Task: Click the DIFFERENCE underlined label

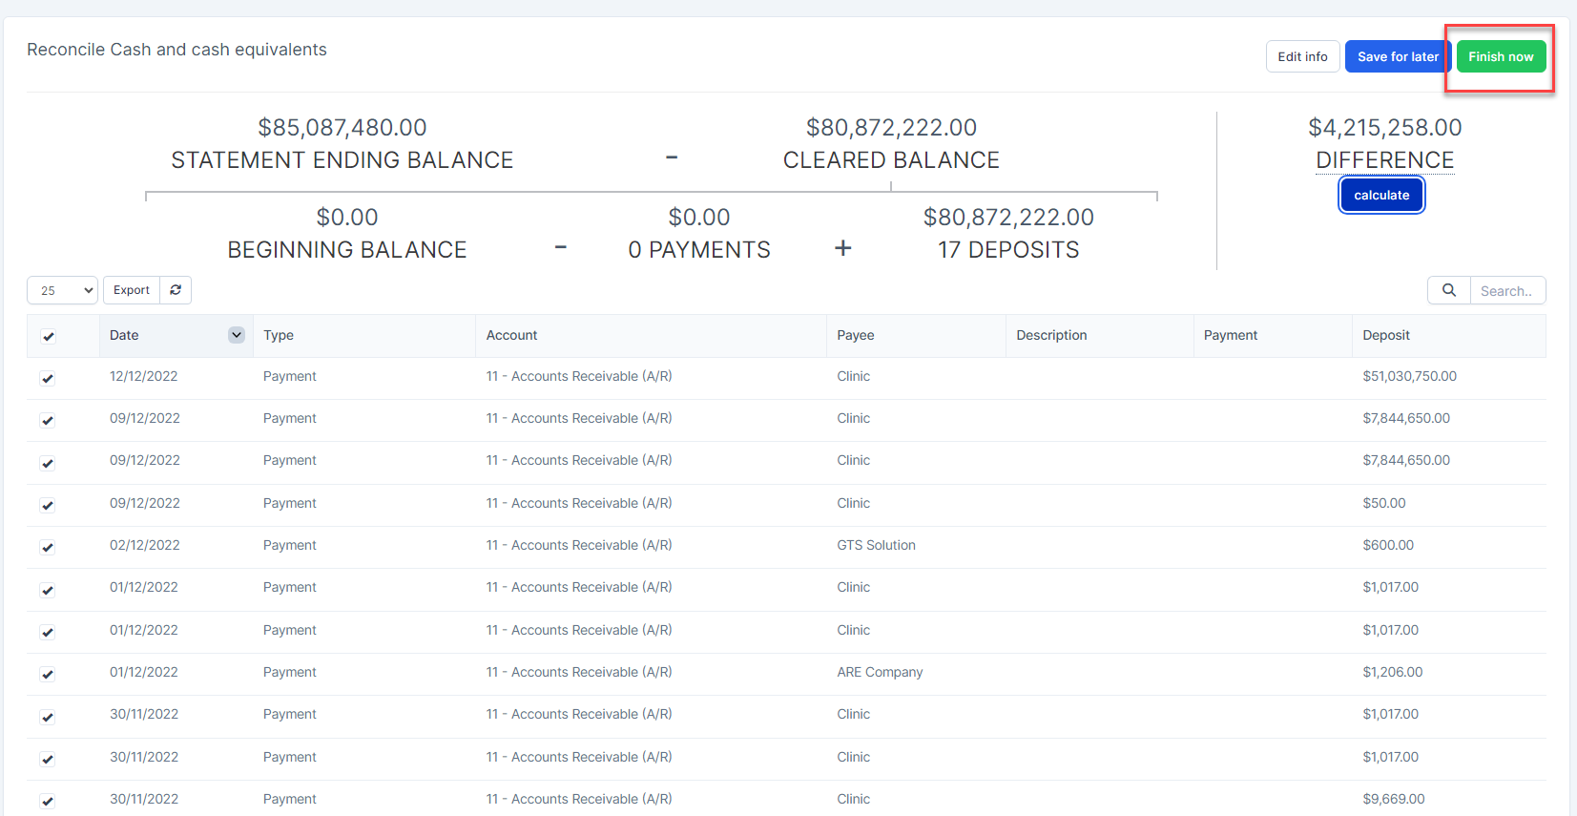Action: 1384,160
